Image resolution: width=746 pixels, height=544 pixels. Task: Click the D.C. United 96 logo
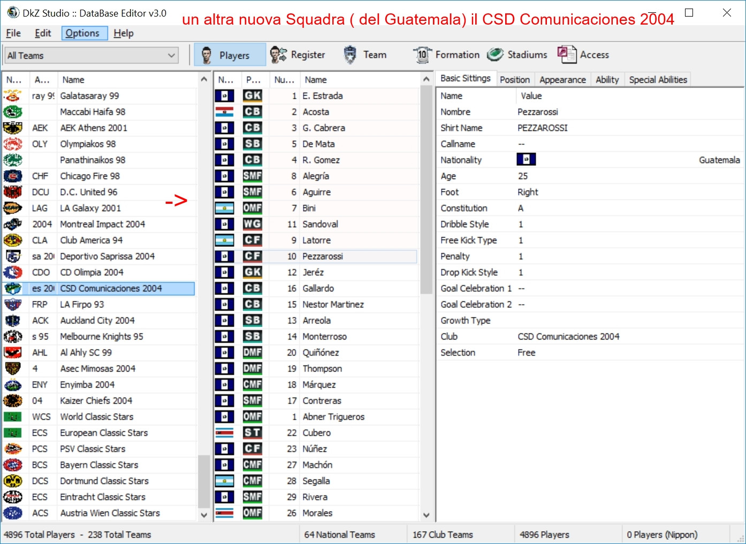(12, 192)
